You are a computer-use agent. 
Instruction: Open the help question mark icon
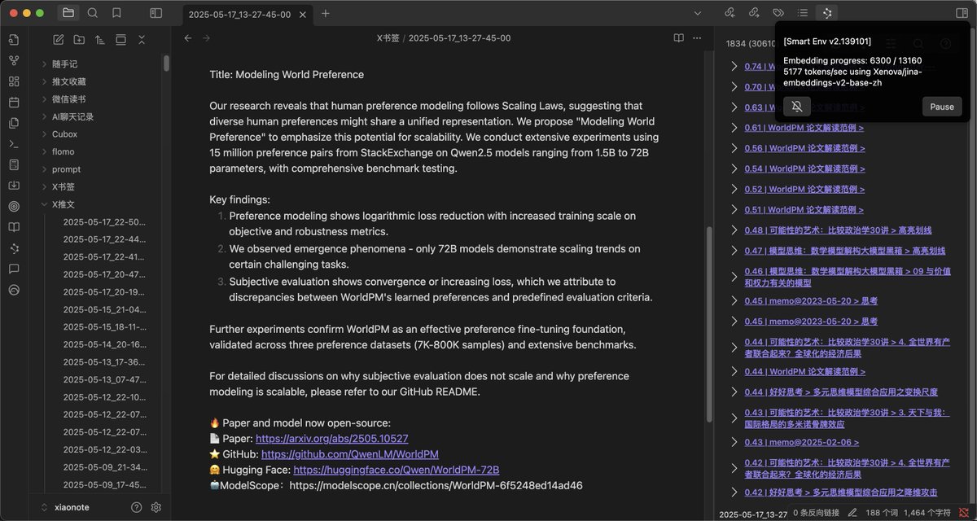[x=136, y=507]
